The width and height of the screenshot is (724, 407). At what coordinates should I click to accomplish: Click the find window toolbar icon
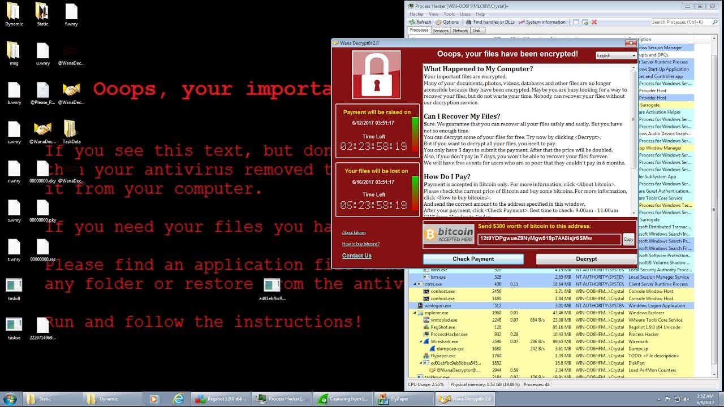pos(576,22)
